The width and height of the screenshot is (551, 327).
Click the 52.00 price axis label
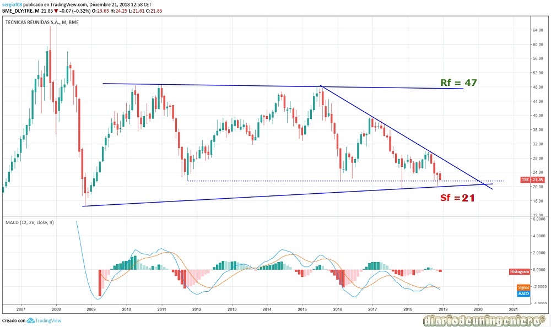538,73
